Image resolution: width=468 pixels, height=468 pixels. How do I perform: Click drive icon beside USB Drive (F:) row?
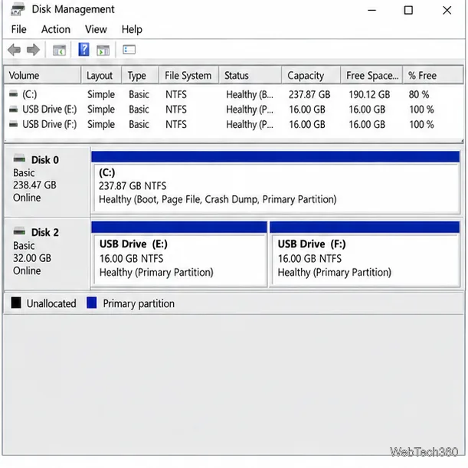(14, 124)
